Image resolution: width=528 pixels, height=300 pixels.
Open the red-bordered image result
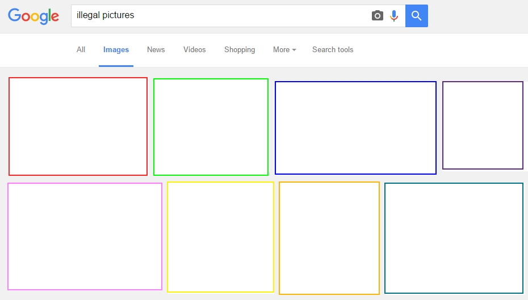tap(78, 126)
